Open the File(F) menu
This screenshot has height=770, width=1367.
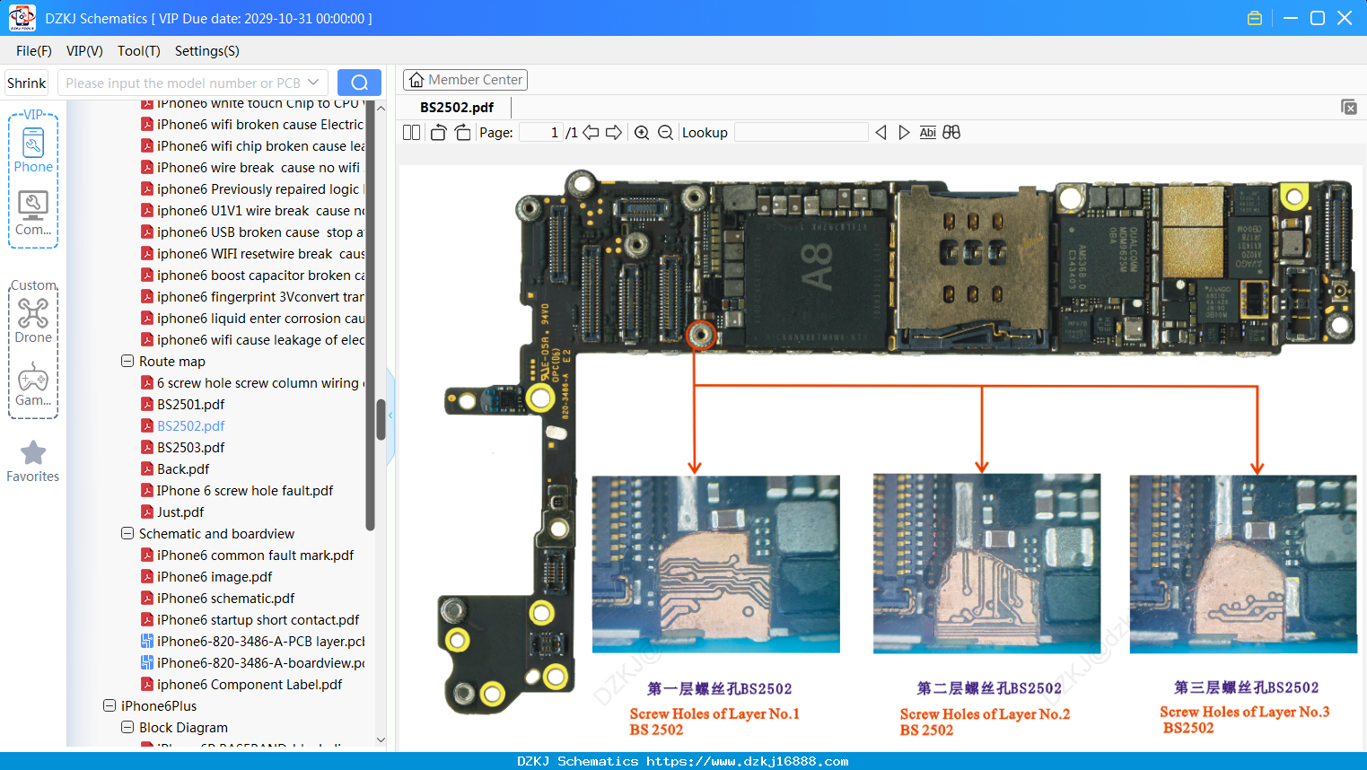coord(34,51)
